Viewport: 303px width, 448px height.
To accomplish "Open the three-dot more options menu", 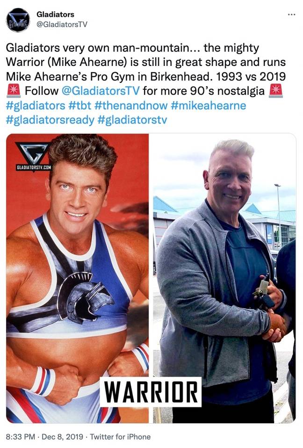I will tap(291, 14).
